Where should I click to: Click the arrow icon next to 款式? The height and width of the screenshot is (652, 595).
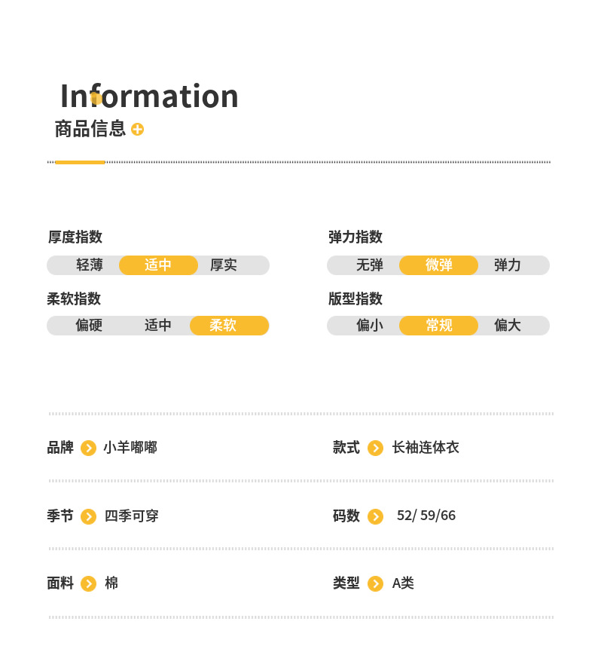point(375,448)
